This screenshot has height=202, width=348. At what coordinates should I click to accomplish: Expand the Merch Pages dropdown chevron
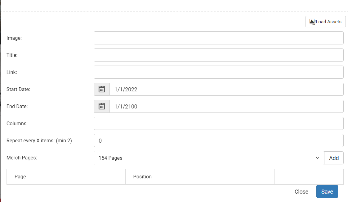click(317, 158)
